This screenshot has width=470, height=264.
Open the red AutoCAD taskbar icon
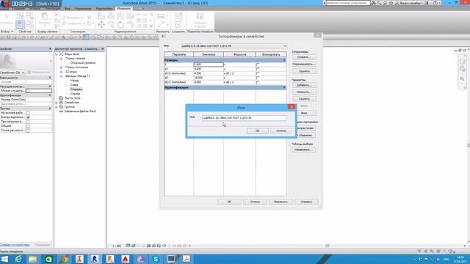tap(126, 259)
